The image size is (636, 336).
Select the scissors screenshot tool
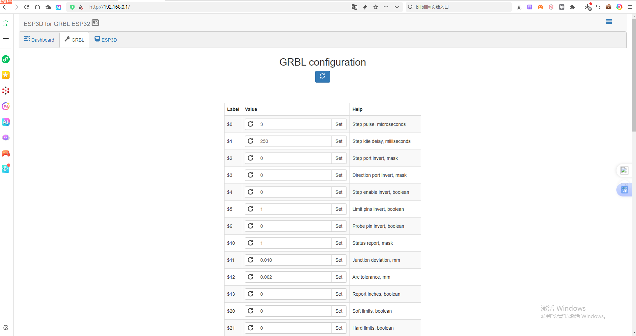pyautogui.click(x=518, y=7)
